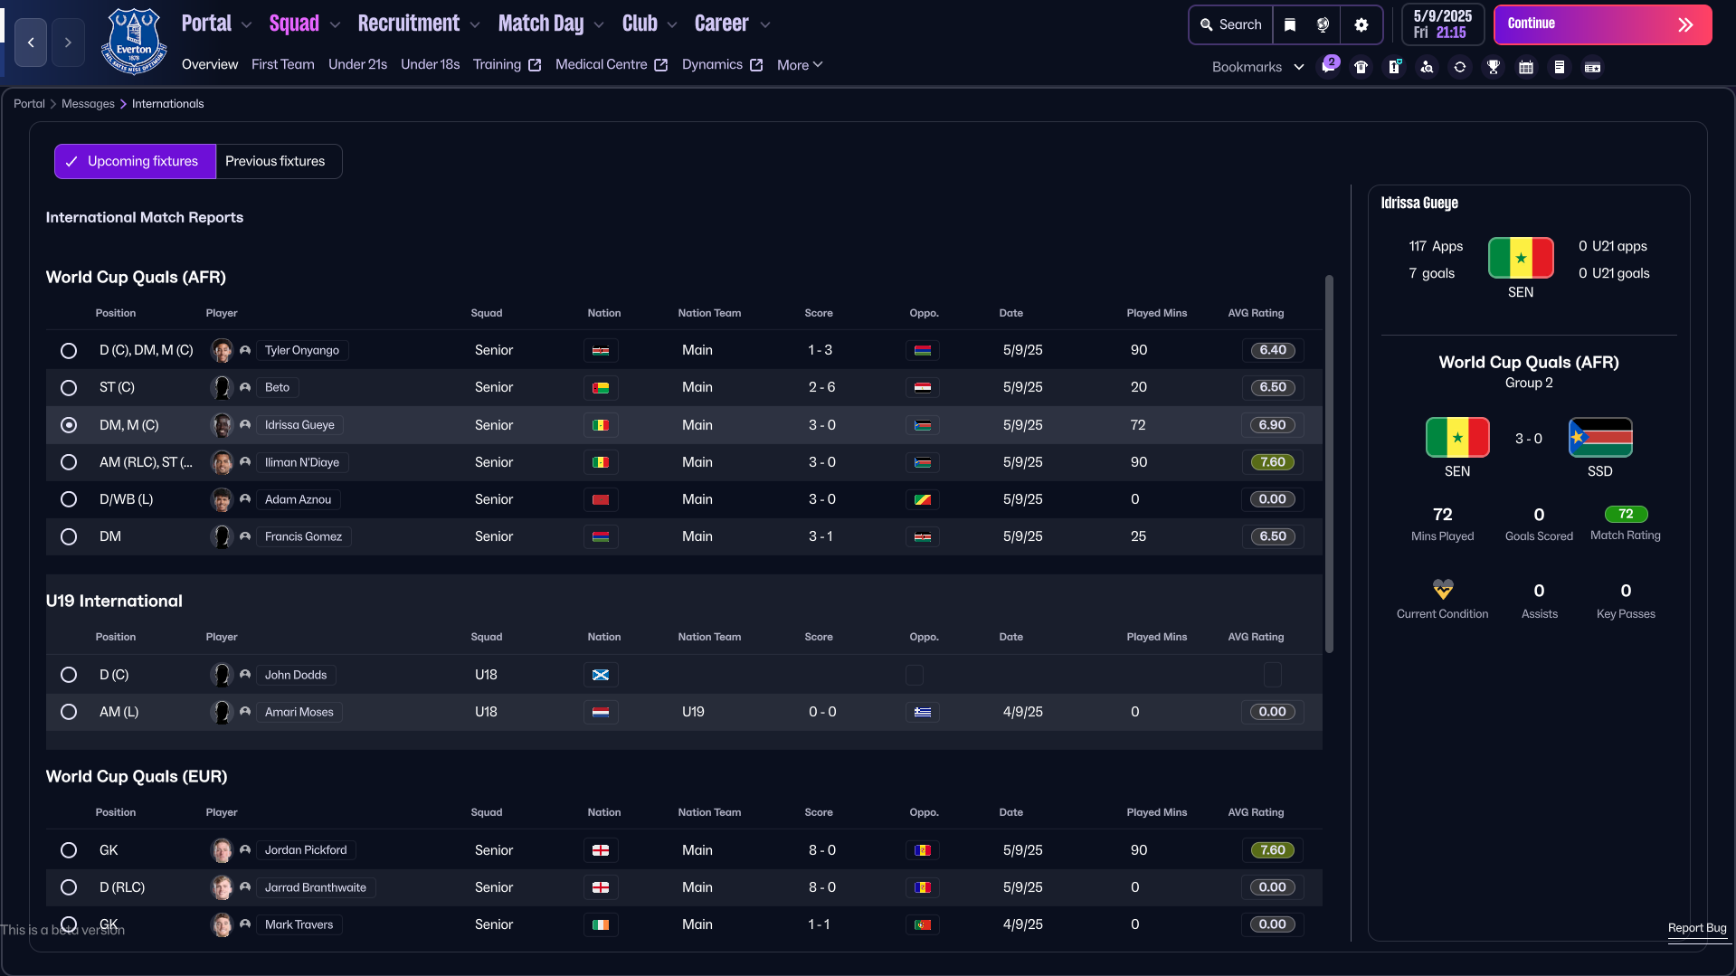Open the calendar schedule bookmark icon
The height and width of the screenshot is (976, 1736).
1526,67
